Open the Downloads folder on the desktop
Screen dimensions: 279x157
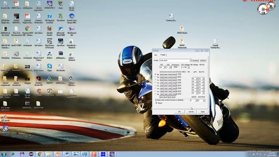16,67
